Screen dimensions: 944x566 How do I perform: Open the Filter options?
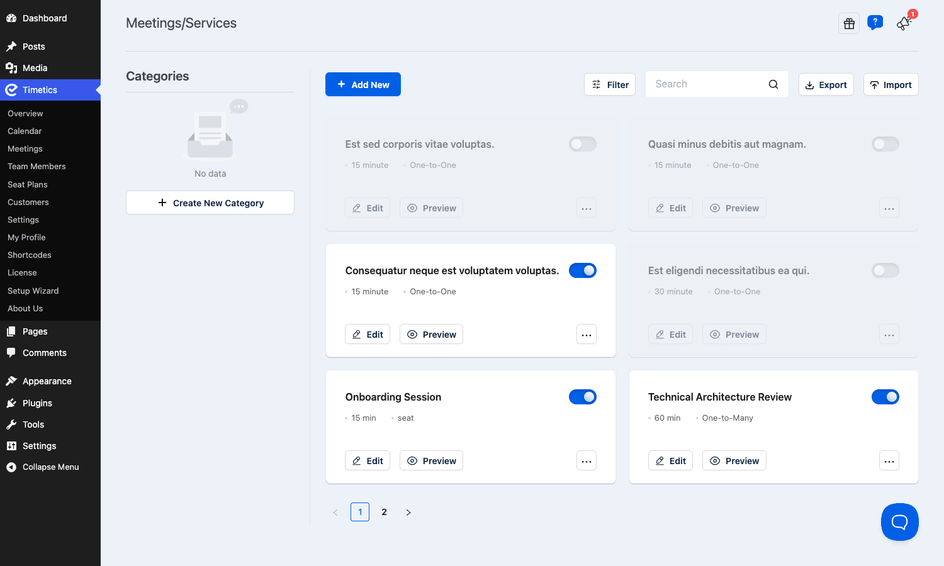pos(610,84)
